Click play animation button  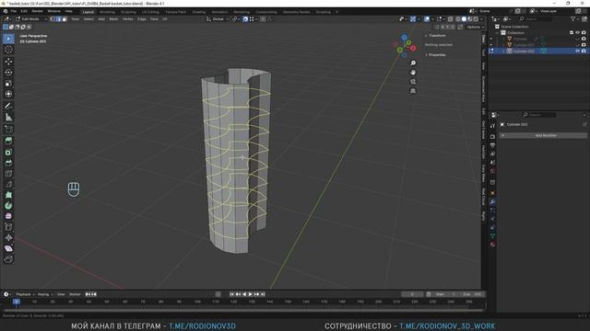pyautogui.click(x=250, y=294)
